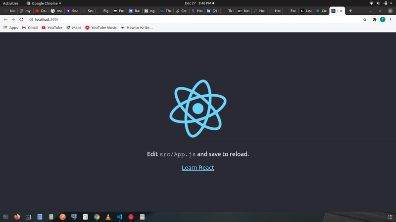Go back using browser back arrow

(5, 19)
